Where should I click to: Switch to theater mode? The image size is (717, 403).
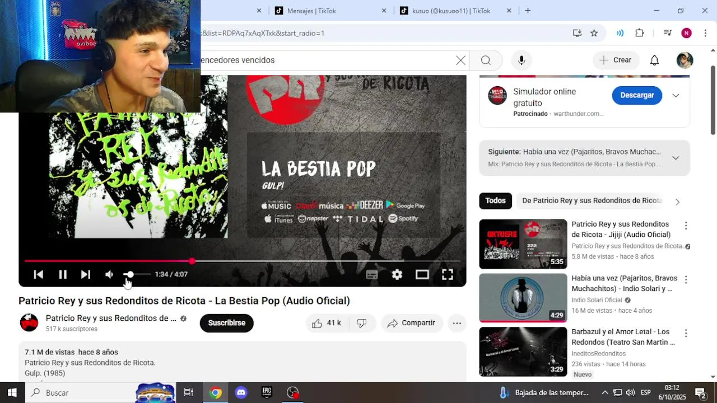[x=422, y=274]
